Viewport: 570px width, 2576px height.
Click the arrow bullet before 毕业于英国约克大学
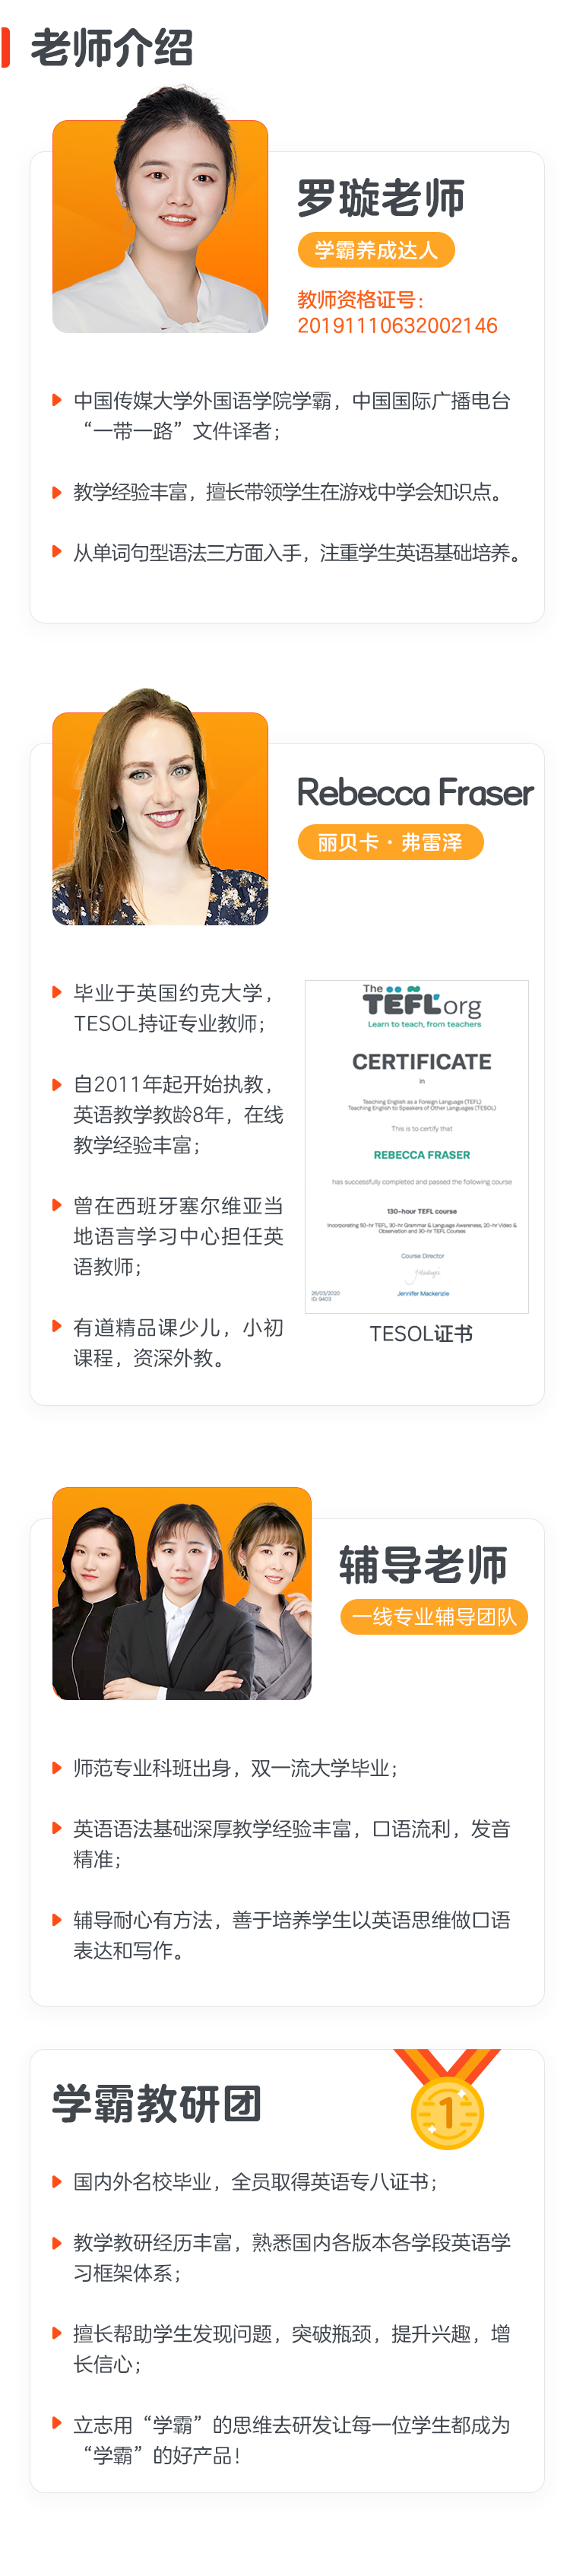[x=57, y=992]
